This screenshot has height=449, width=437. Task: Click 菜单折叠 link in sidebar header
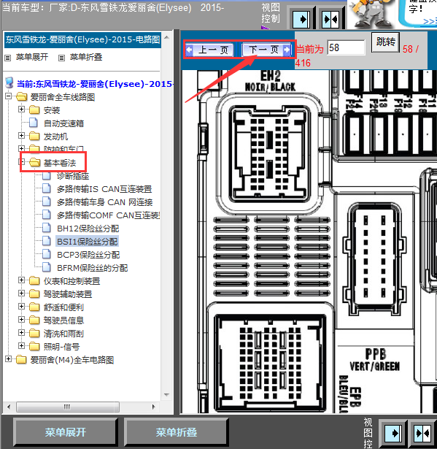coord(86,57)
